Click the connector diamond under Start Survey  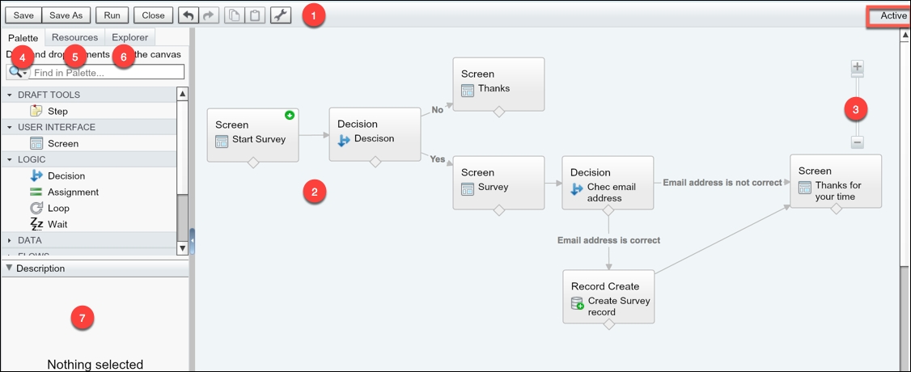tap(252, 163)
